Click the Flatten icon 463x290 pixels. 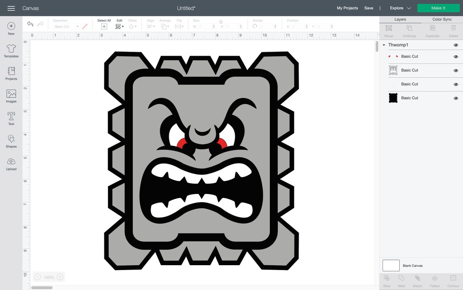tap(435, 280)
